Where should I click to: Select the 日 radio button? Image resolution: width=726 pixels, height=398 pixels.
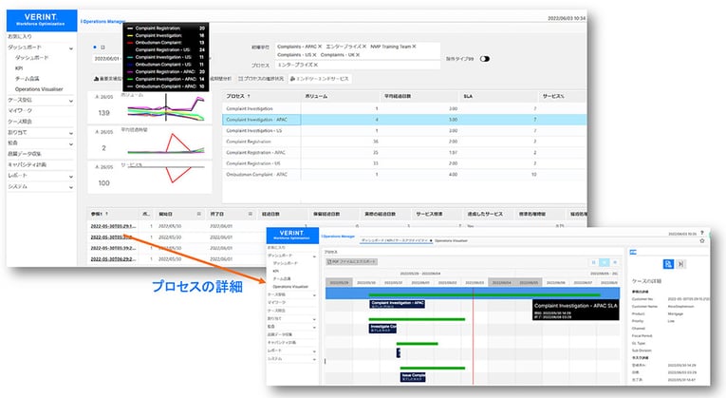pos(95,47)
